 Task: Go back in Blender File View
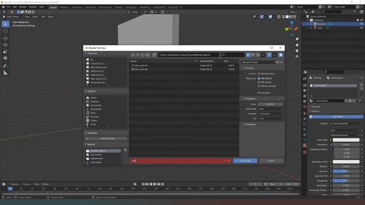[133, 55]
